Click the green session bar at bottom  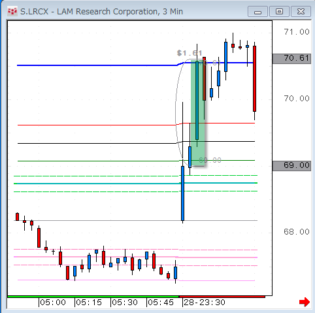tap(93, 297)
